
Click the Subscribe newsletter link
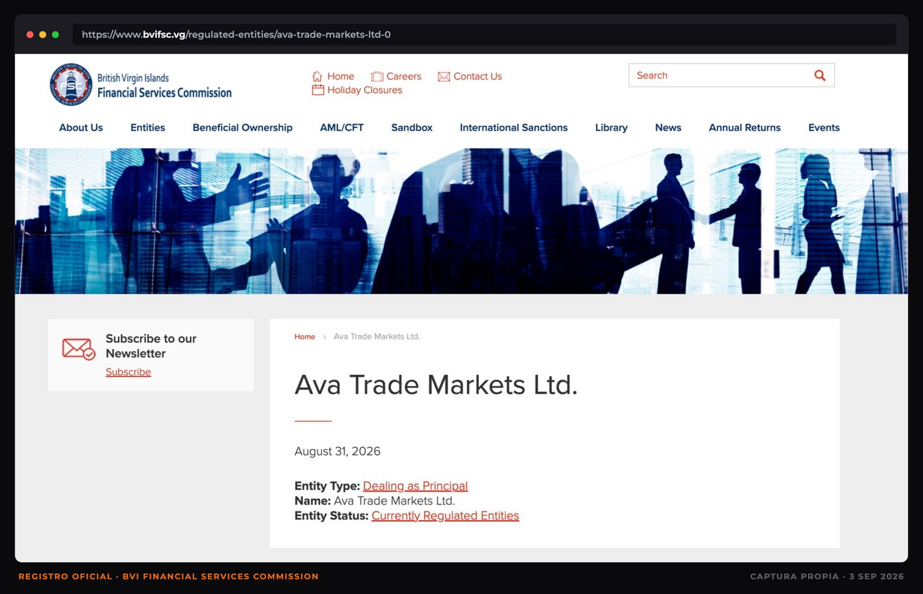pyautogui.click(x=128, y=372)
